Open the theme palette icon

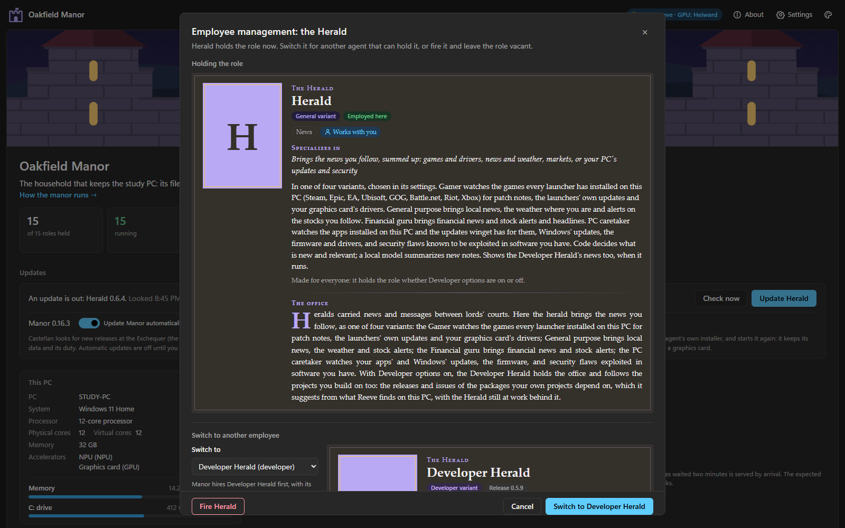(828, 15)
